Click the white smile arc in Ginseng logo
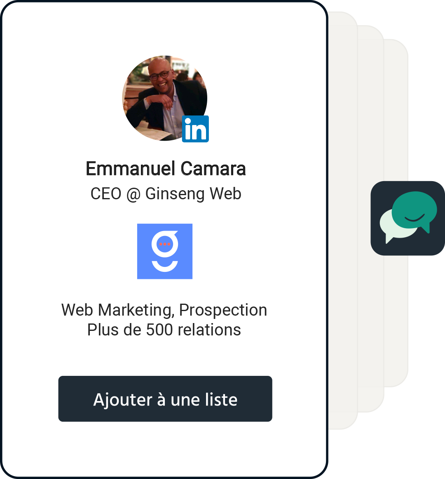This screenshot has width=445, height=479. 165,267
